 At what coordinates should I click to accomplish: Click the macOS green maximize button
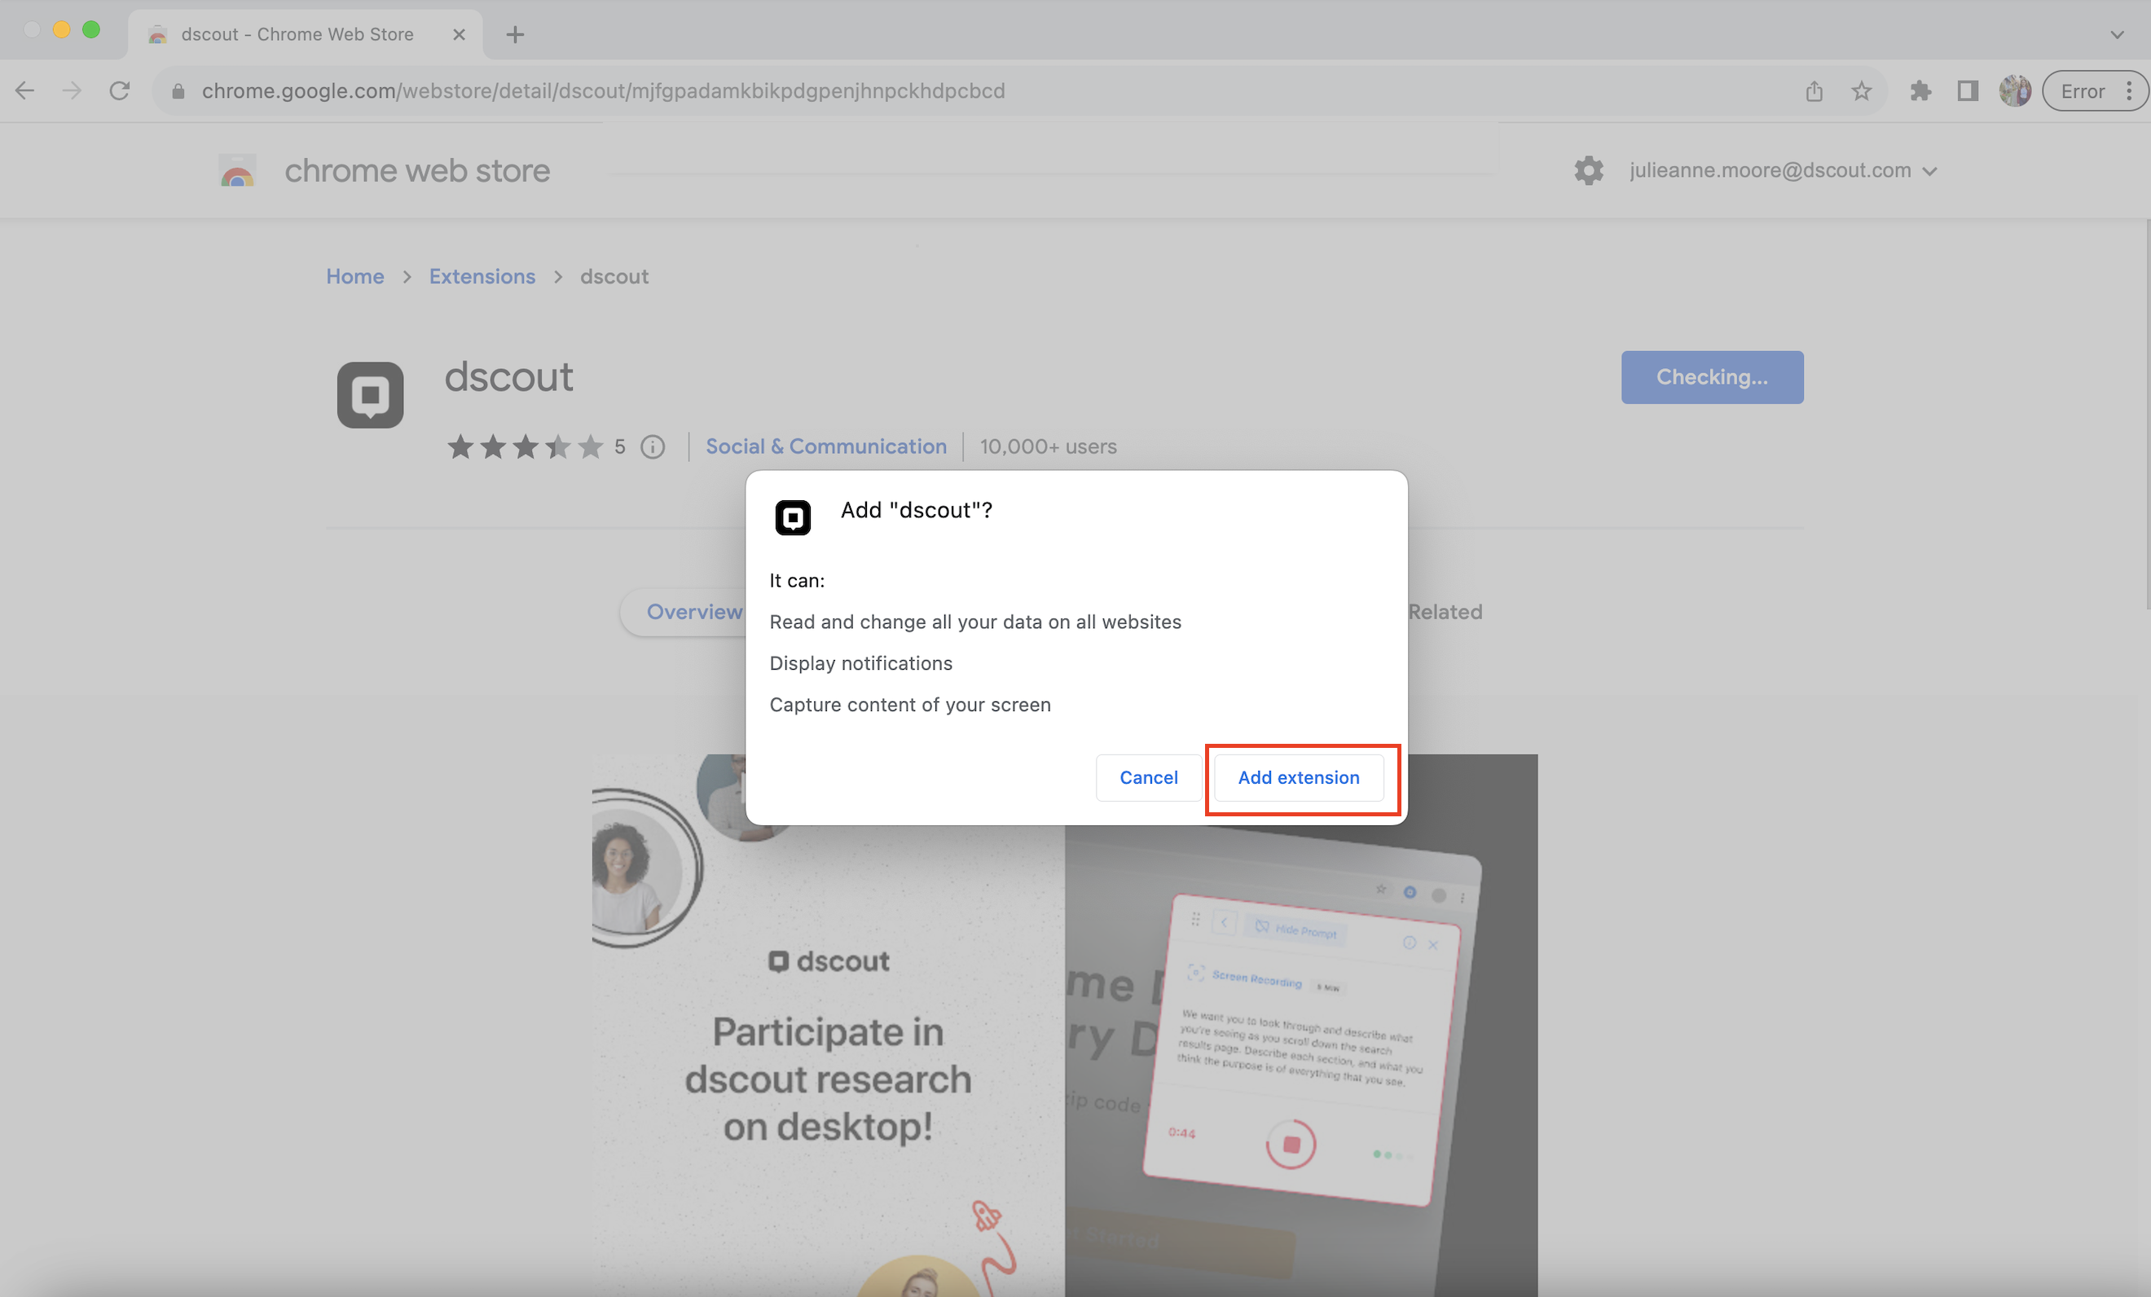(90, 29)
